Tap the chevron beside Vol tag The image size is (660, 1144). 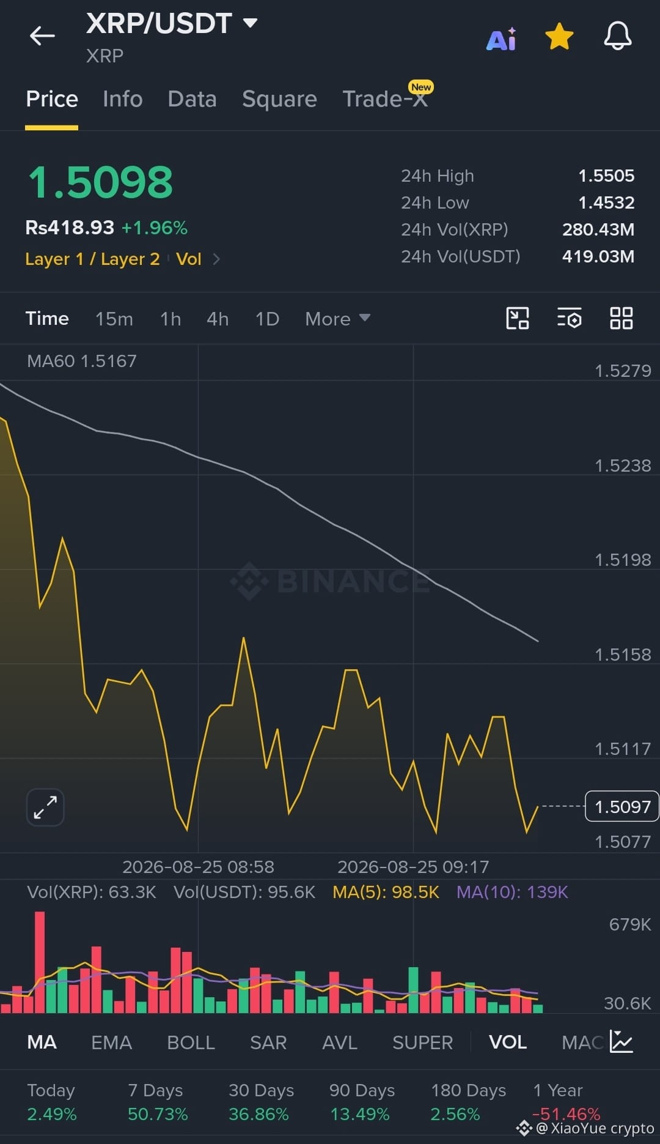[216, 259]
